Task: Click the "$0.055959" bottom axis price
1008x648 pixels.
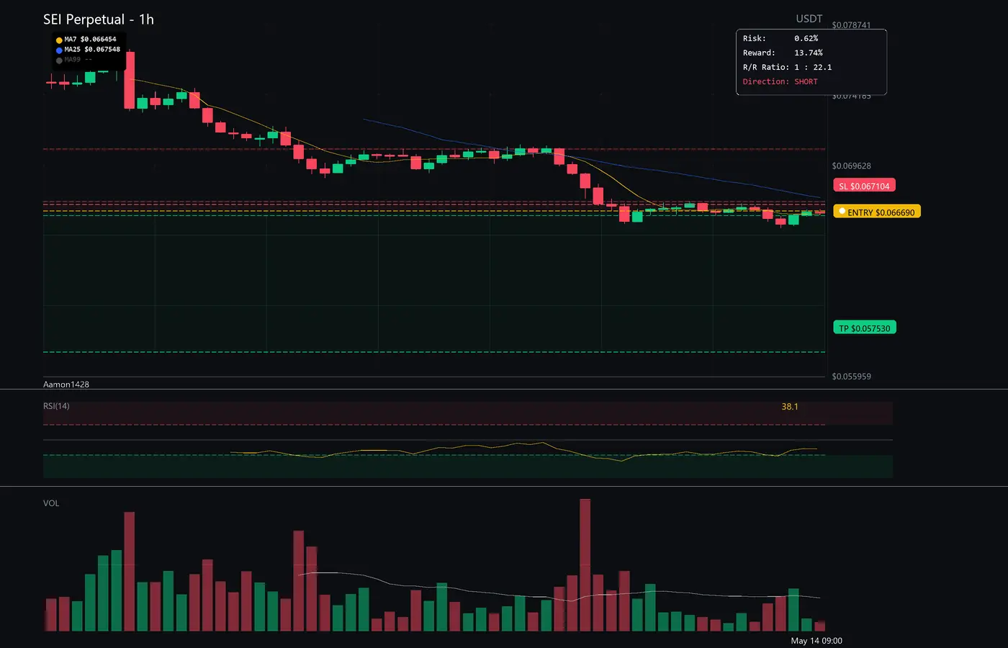Action: (x=851, y=377)
